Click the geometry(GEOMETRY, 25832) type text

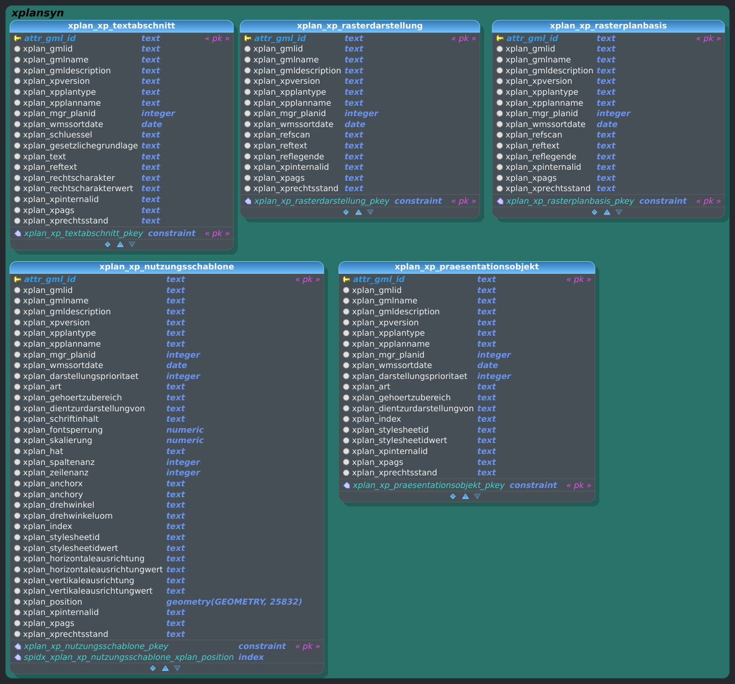coord(234,602)
